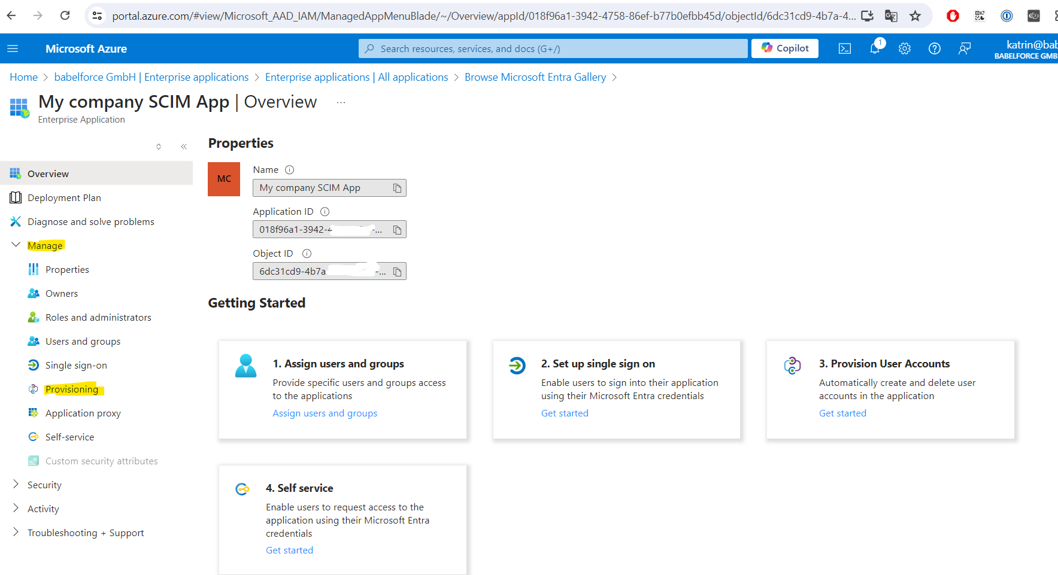Open the more options ellipsis beside Overview title
Image resolution: width=1058 pixels, height=575 pixels.
coord(341,102)
